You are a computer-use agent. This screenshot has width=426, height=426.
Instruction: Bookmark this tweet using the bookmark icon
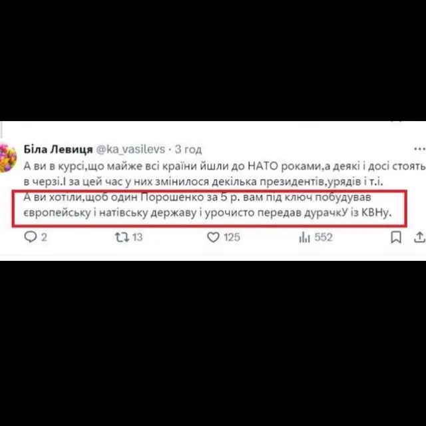pyautogui.click(x=396, y=237)
